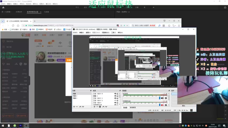Close the Douyu browser tab
The height and width of the screenshot is (128, 228).
coord(31,21)
